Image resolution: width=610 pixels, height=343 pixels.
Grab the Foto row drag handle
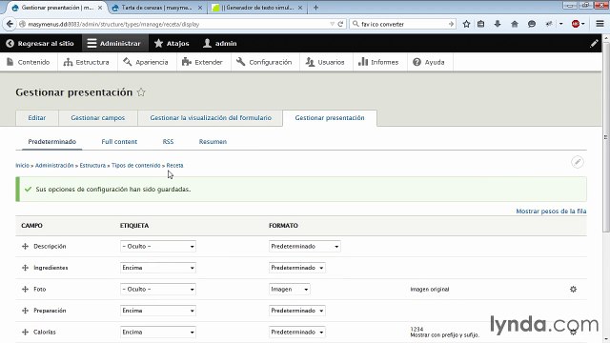26,290
